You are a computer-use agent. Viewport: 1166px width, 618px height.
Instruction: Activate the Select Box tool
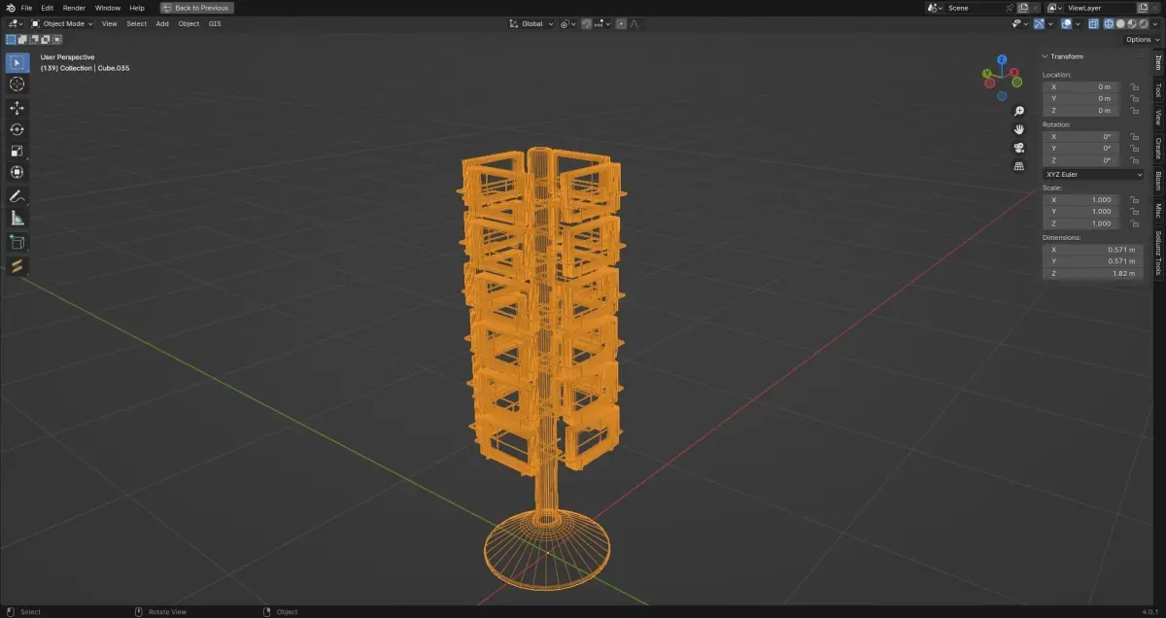17,63
